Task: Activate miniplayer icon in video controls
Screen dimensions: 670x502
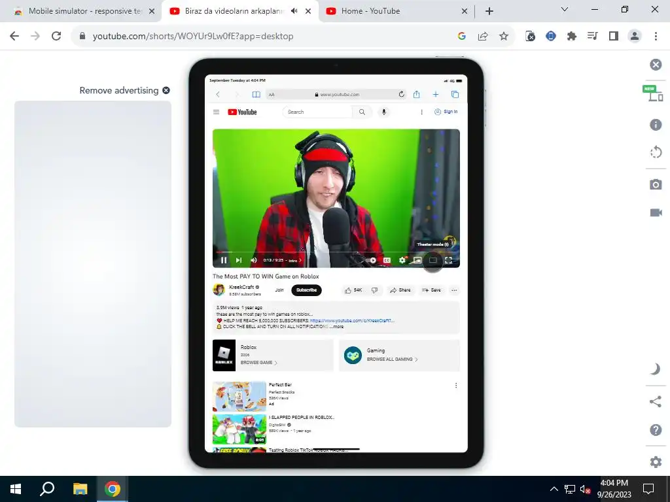Action: 417,260
